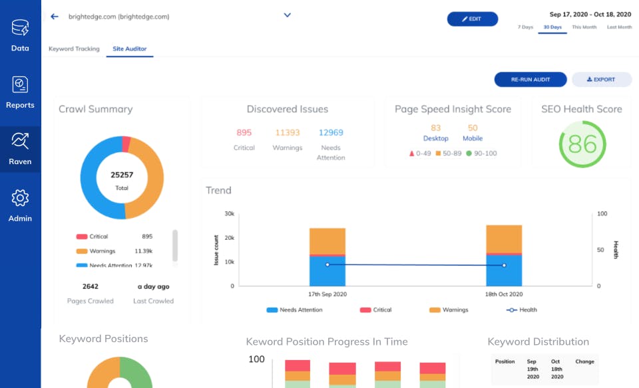Expand the brightedge.com site dropdown
639x388 pixels.
click(x=288, y=15)
